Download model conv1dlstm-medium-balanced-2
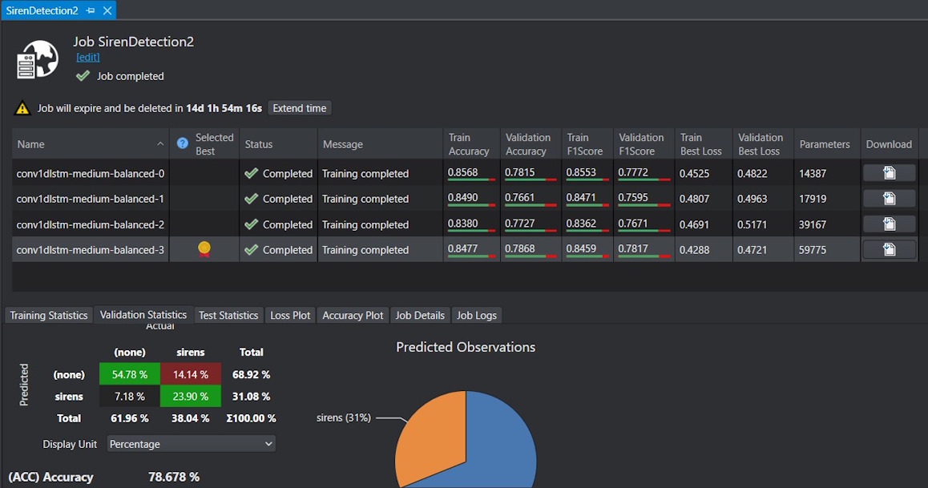This screenshot has width=928, height=488. coord(889,224)
